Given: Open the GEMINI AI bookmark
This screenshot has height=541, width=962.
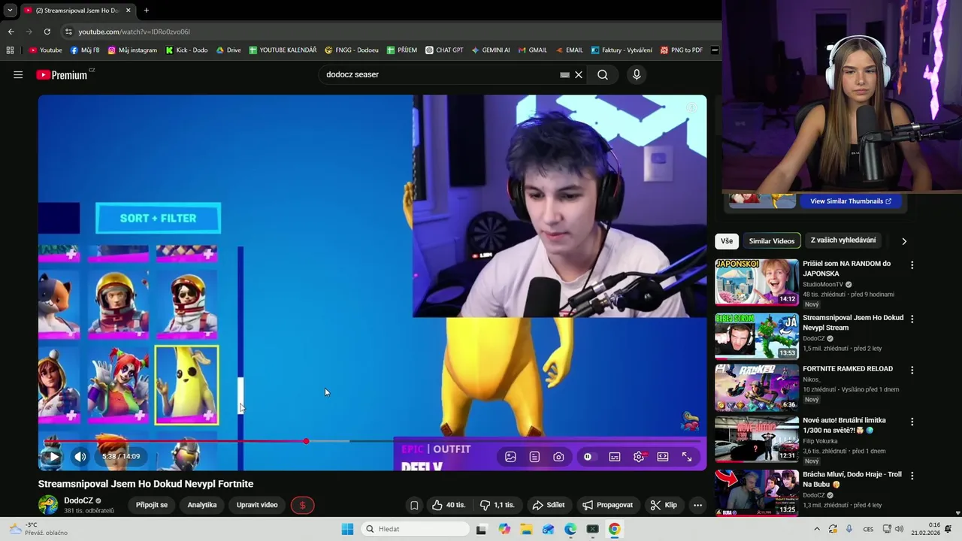Looking at the screenshot, I should tap(491, 50).
